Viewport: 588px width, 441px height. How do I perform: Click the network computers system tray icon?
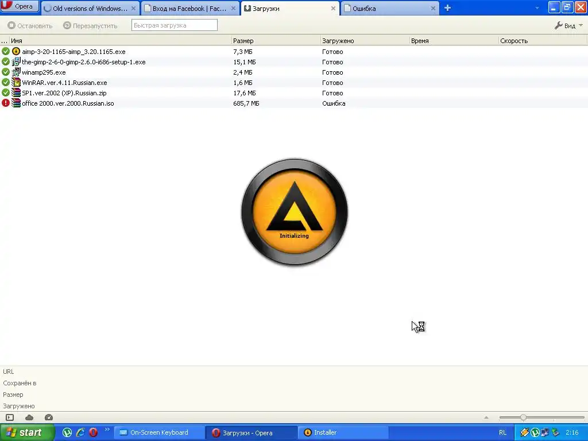point(546,432)
